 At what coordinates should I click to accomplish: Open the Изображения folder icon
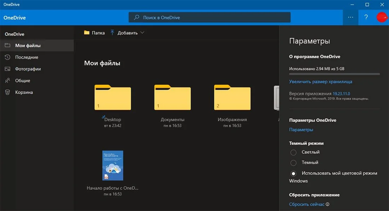click(232, 97)
